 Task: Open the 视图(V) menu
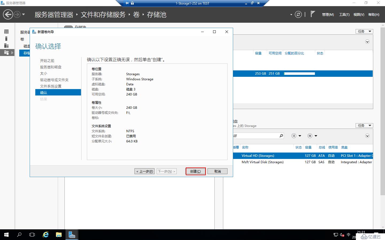pos(359,15)
